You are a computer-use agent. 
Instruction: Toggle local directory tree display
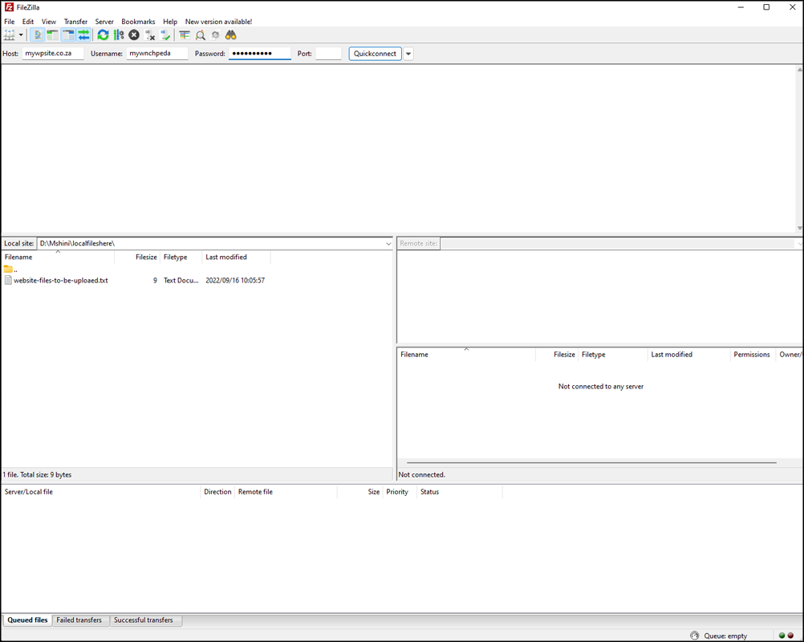coord(53,35)
